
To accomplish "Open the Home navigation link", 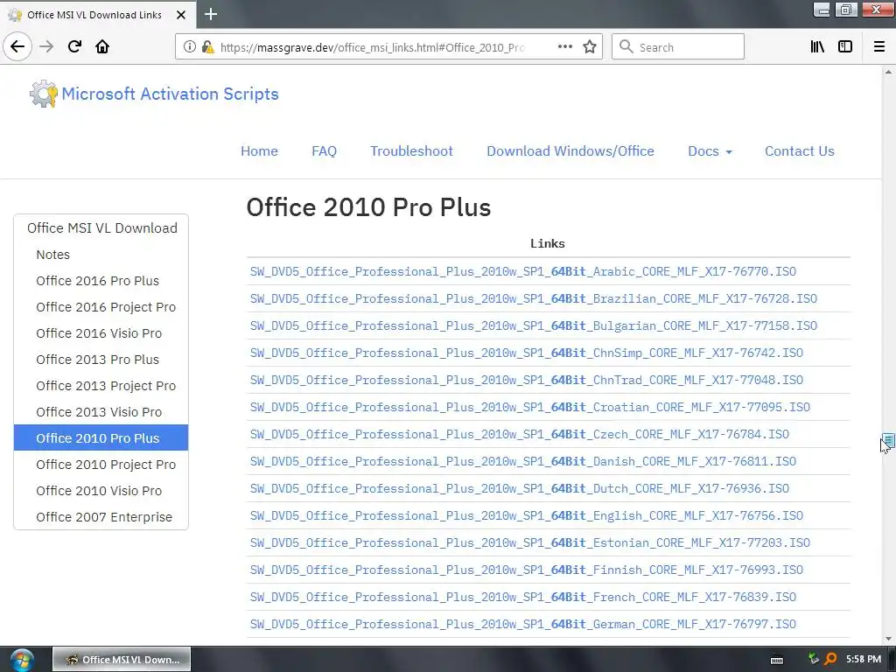I will click(x=259, y=151).
